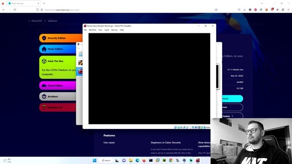
Task: Click the USB indicator in VM status bar
Action: tap(187, 128)
